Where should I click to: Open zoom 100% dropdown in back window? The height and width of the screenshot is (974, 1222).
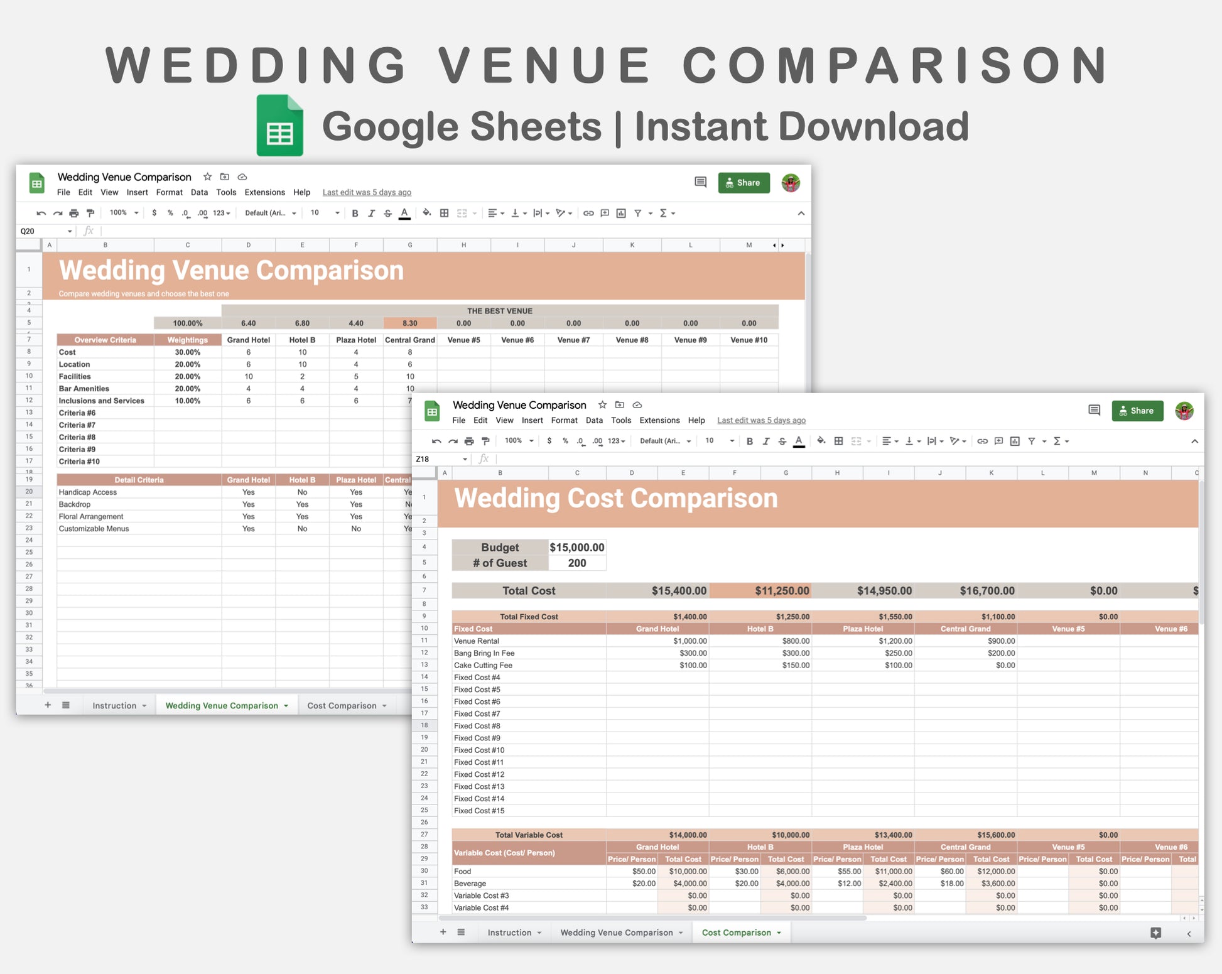click(x=124, y=213)
